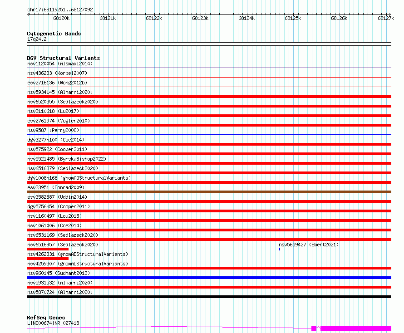Click the chr17:68119251..68127092 coordinate label

[x=60, y=10]
